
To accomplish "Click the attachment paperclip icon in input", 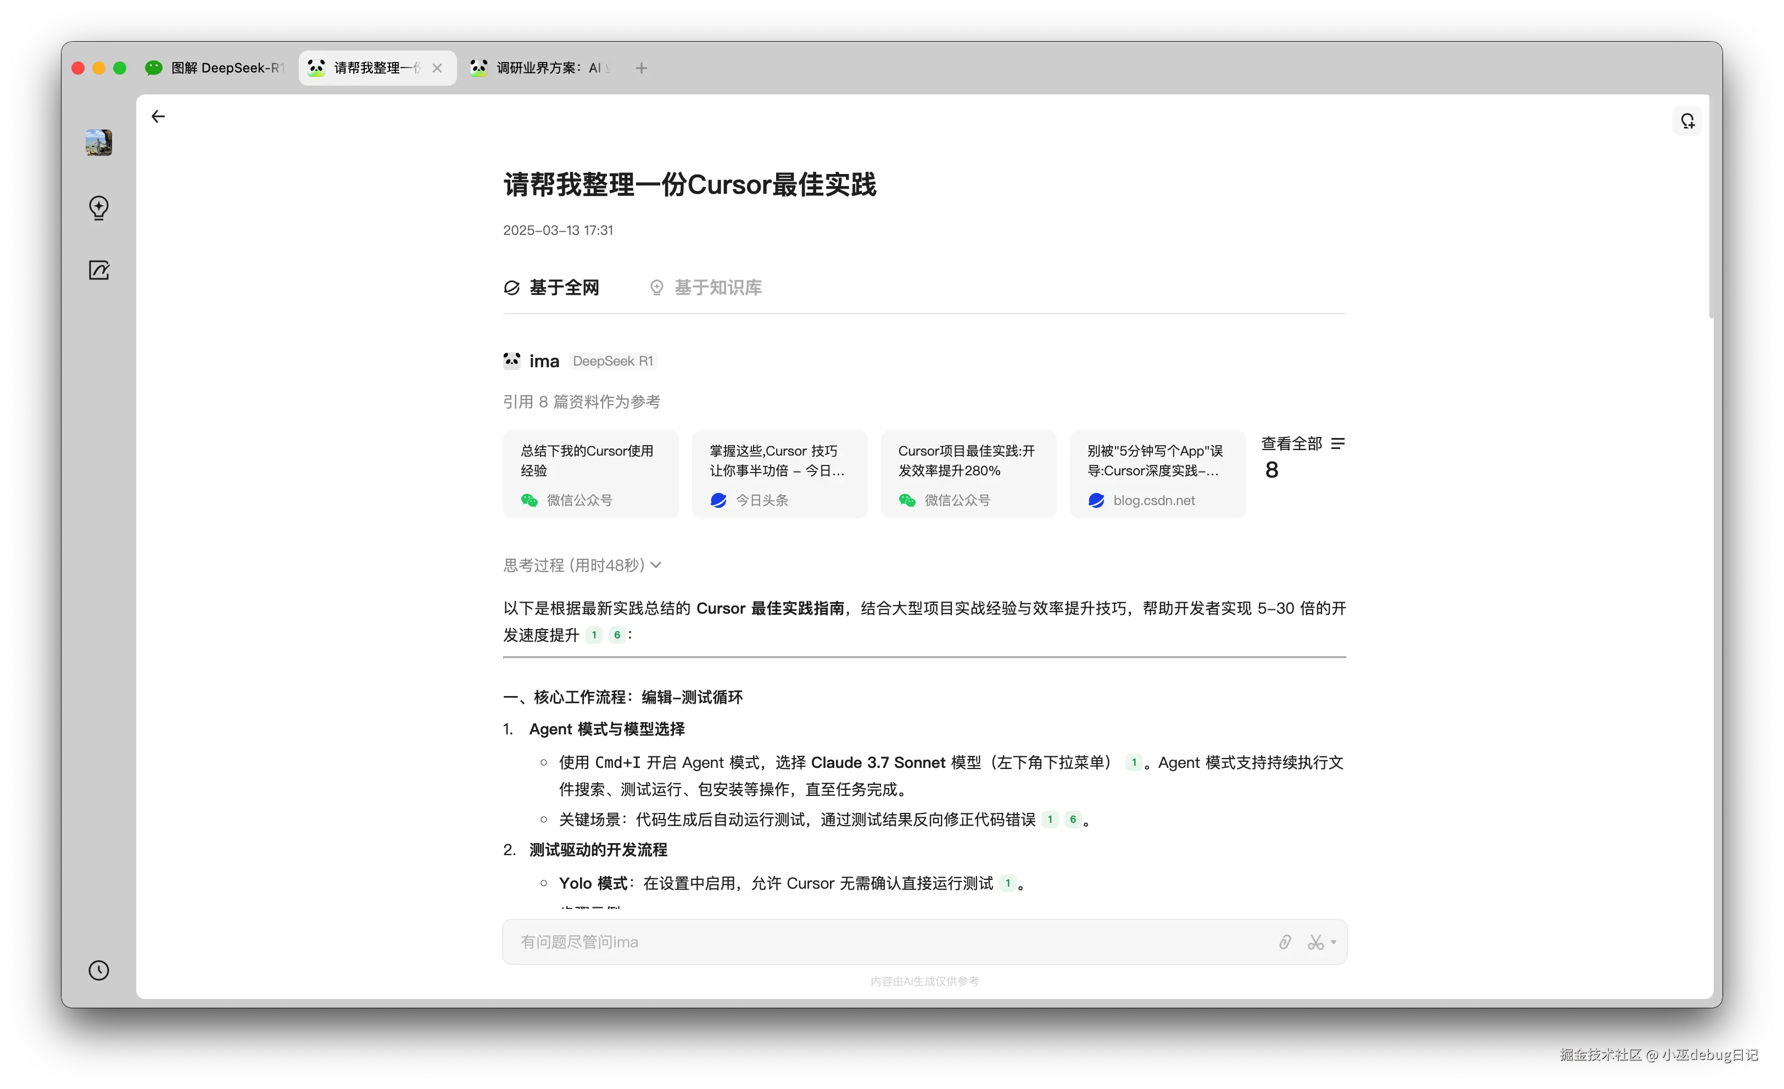I will pos(1284,941).
